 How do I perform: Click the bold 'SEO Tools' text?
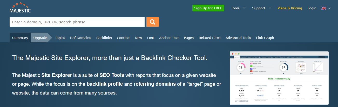point(112,75)
